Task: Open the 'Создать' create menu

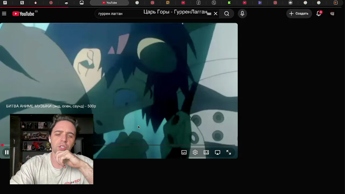Action: [299, 13]
